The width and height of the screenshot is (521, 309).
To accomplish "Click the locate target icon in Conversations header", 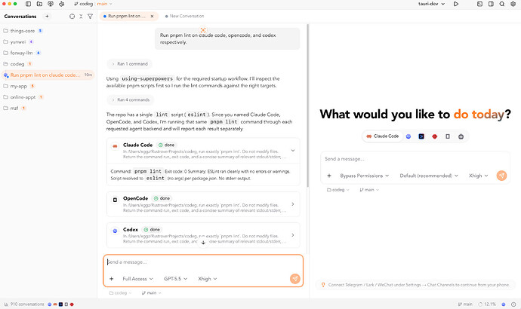I will [x=72, y=17].
